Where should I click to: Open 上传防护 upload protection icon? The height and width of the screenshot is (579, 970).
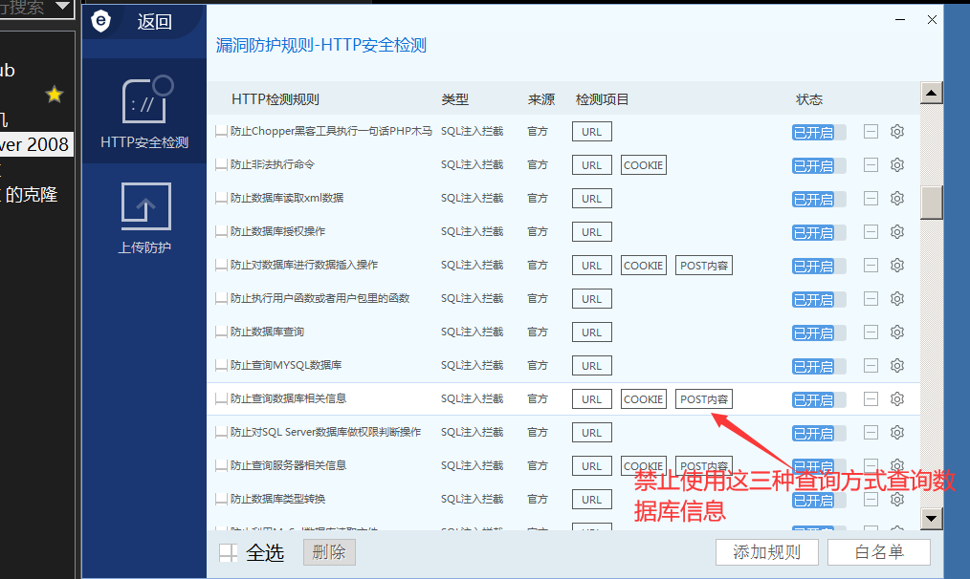pyautogui.click(x=145, y=206)
